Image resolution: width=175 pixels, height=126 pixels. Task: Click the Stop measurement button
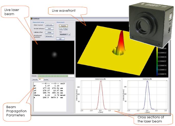point(66,29)
